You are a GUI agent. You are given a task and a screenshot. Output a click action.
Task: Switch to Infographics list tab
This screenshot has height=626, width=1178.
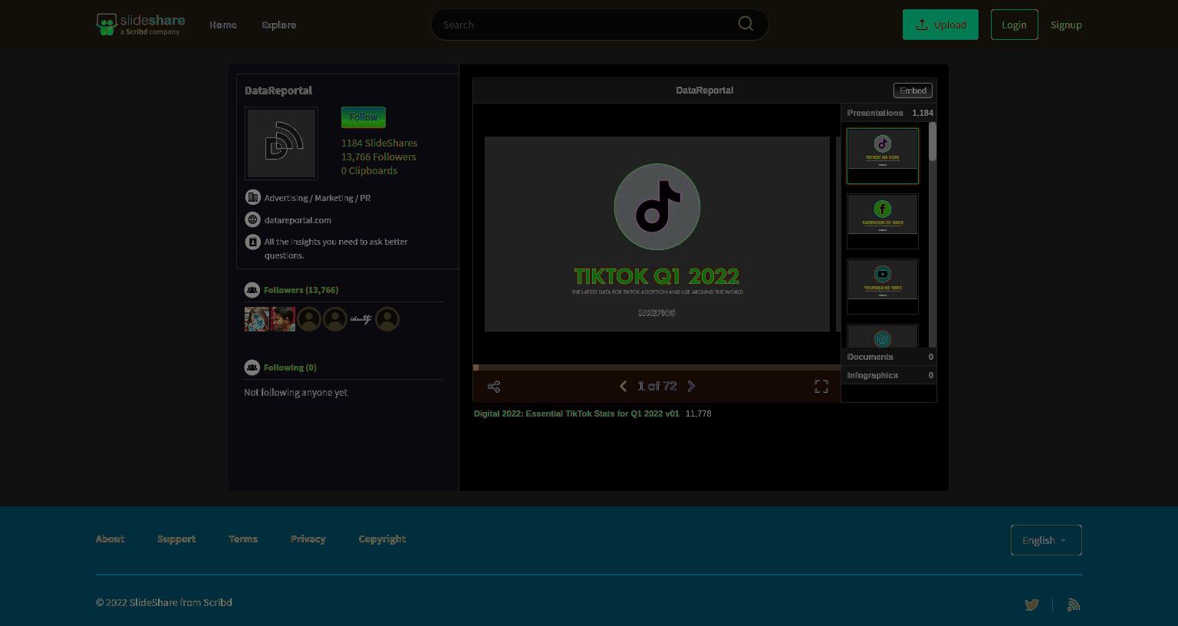889,375
